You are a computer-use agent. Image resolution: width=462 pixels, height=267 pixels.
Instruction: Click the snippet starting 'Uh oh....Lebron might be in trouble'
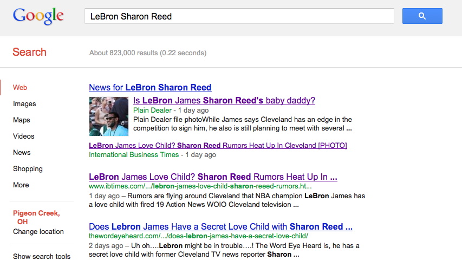(x=224, y=250)
